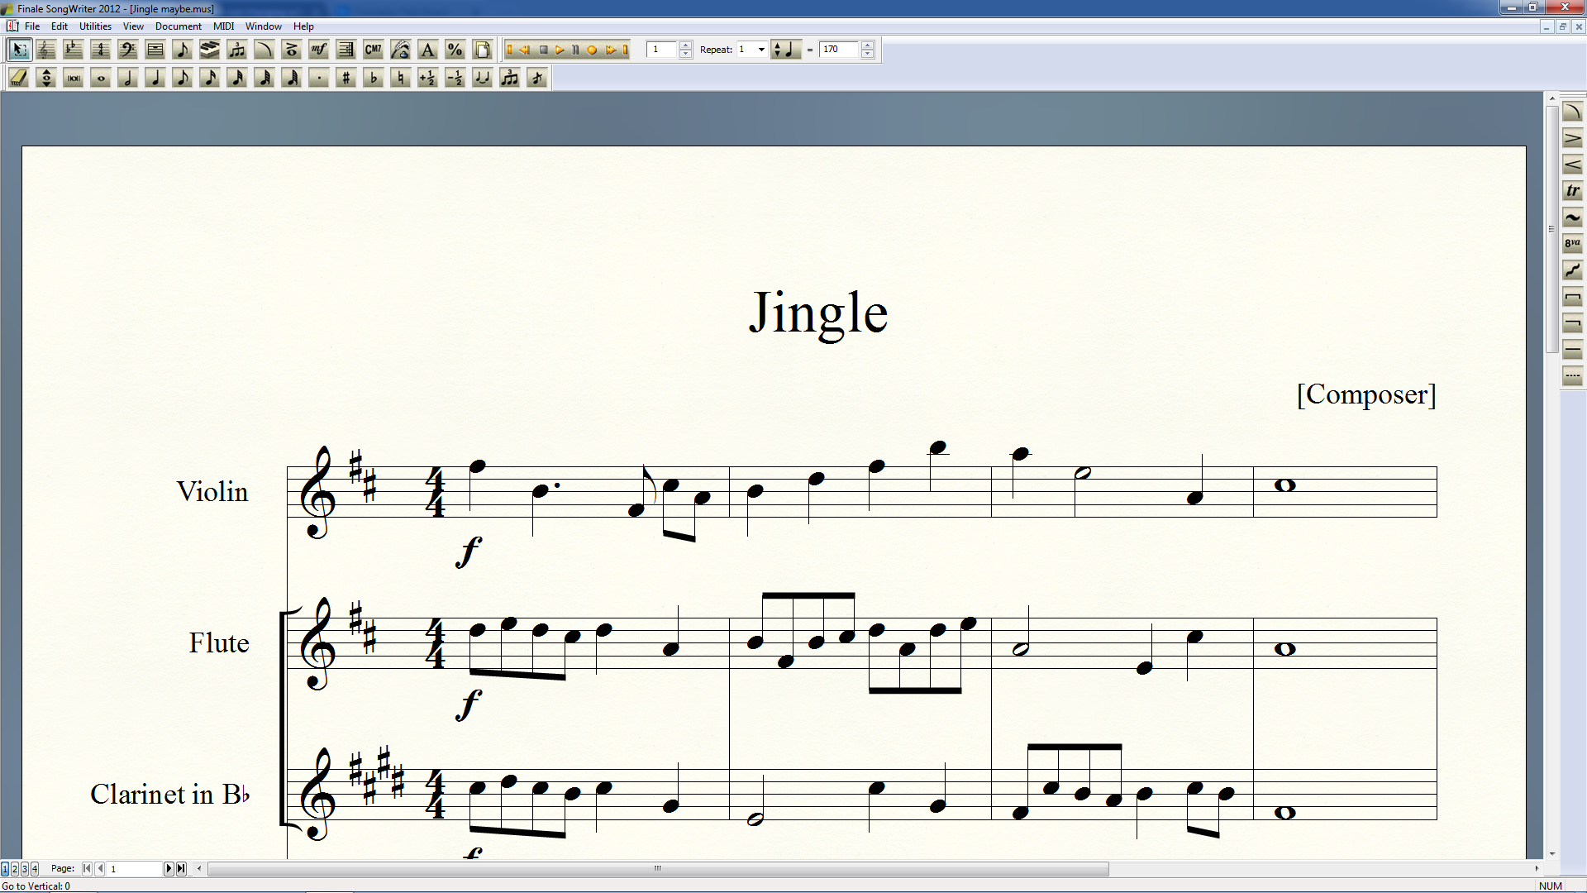Select the Text tool with letter A

[x=427, y=50]
